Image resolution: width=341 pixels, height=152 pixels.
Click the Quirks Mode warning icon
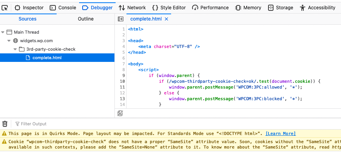[4, 133]
